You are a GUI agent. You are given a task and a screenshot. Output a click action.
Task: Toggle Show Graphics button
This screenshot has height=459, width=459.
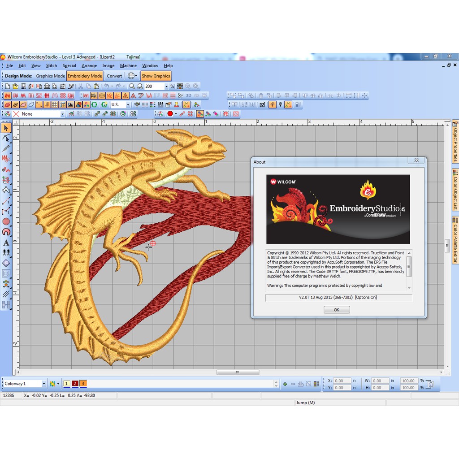(156, 76)
